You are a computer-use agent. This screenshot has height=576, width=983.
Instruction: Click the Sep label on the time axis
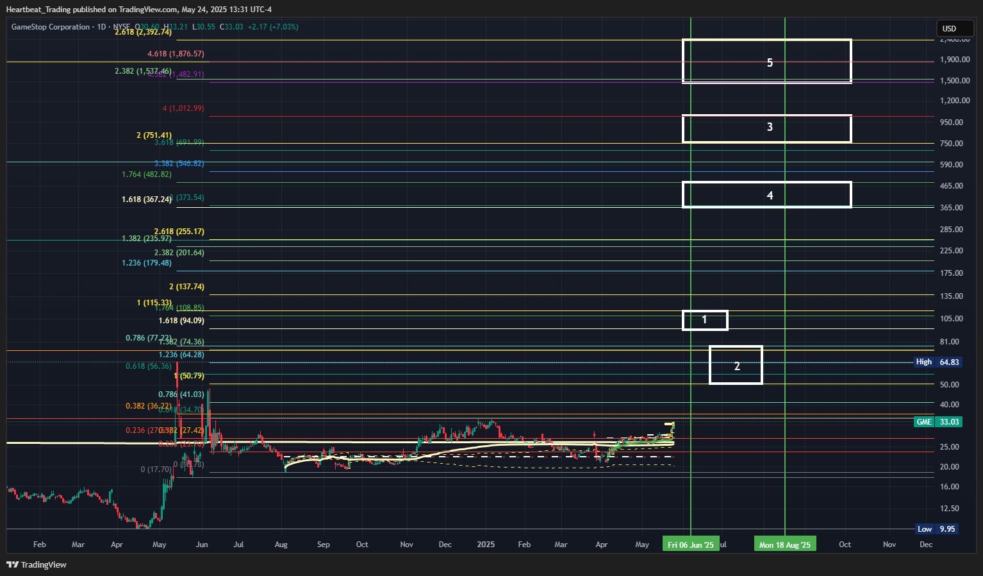tap(324, 545)
